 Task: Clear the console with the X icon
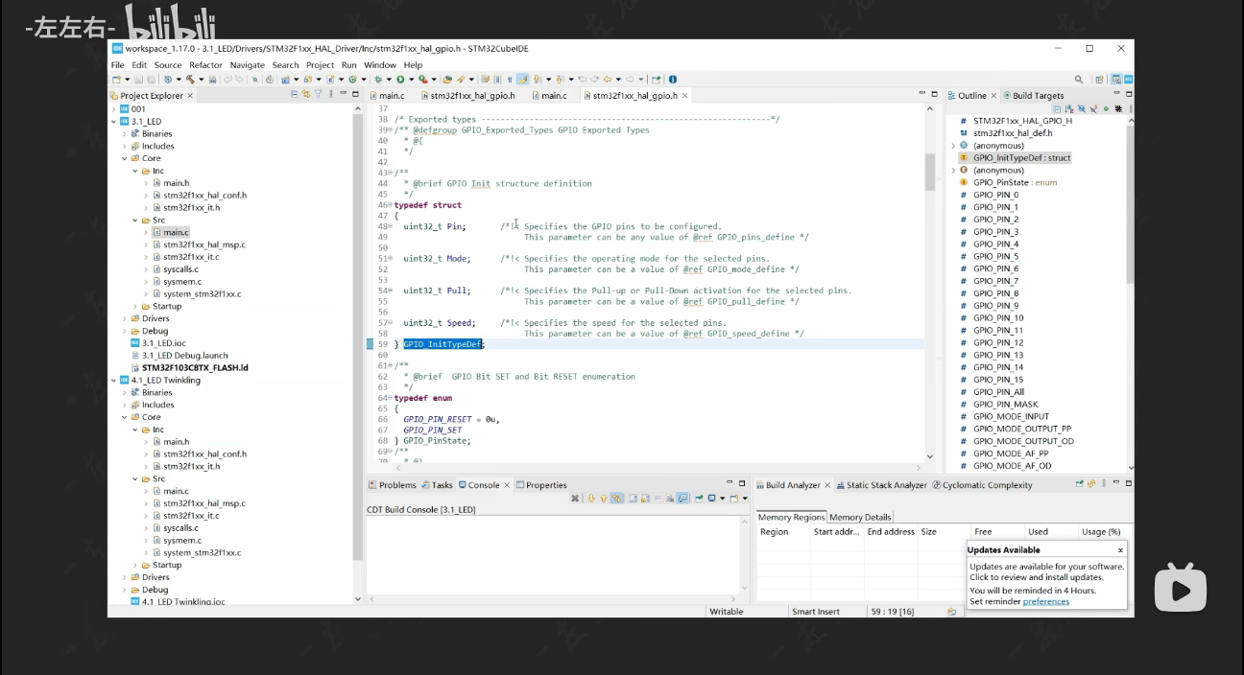575,499
